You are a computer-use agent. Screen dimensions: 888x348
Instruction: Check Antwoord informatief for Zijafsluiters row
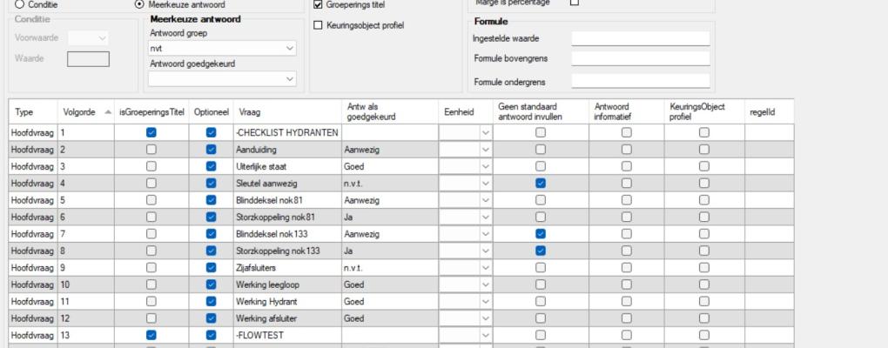click(x=626, y=269)
